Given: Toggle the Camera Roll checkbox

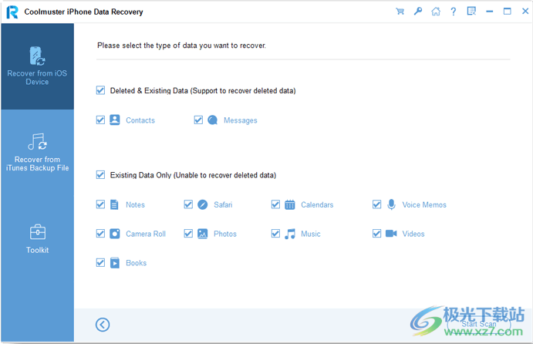Looking at the screenshot, I should pos(100,234).
